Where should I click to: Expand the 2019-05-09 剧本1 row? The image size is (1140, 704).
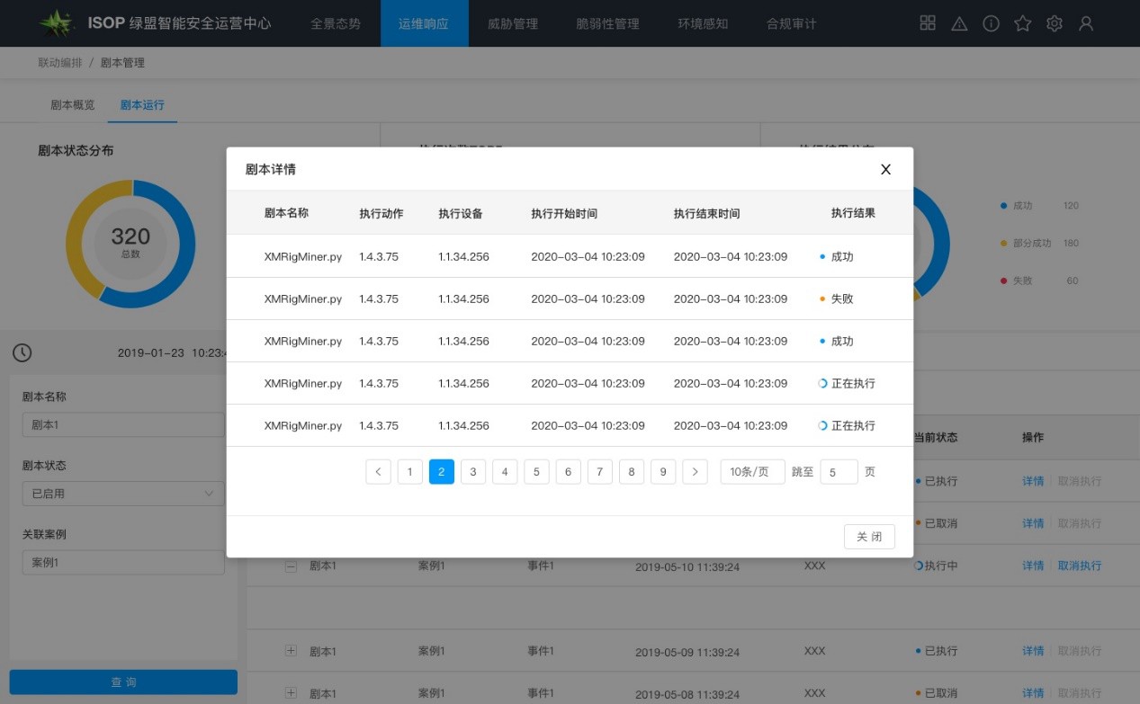tap(291, 651)
